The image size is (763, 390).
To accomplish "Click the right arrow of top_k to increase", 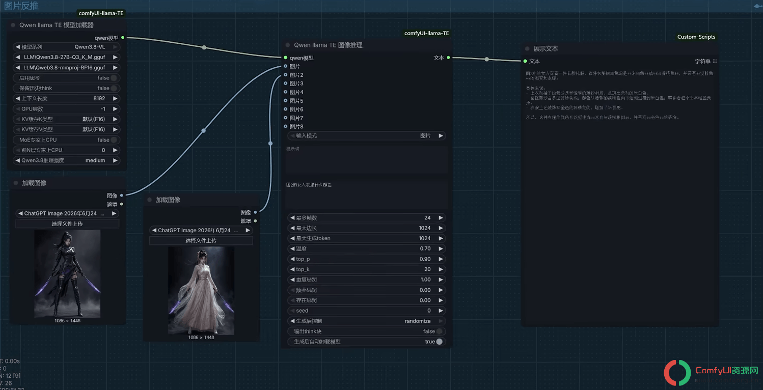I will [441, 269].
